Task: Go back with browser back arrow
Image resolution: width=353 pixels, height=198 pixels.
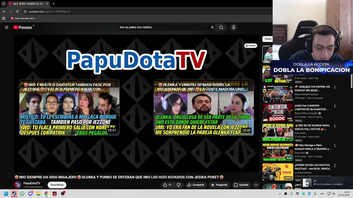Action: (x=4, y=12)
